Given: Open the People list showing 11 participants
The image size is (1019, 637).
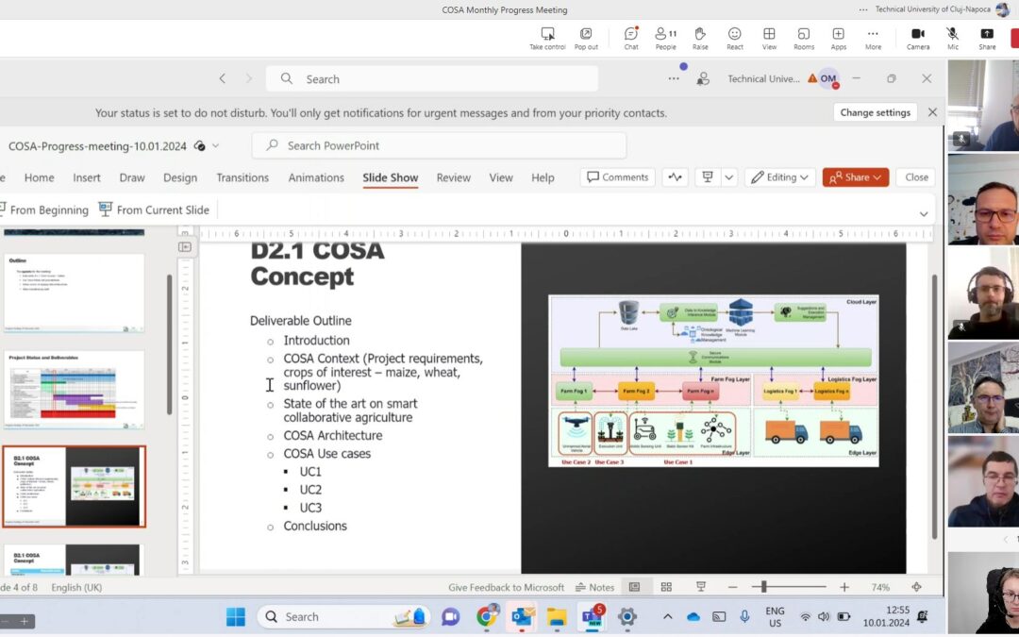Looking at the screenshot, I should click(x=665, y=36).
